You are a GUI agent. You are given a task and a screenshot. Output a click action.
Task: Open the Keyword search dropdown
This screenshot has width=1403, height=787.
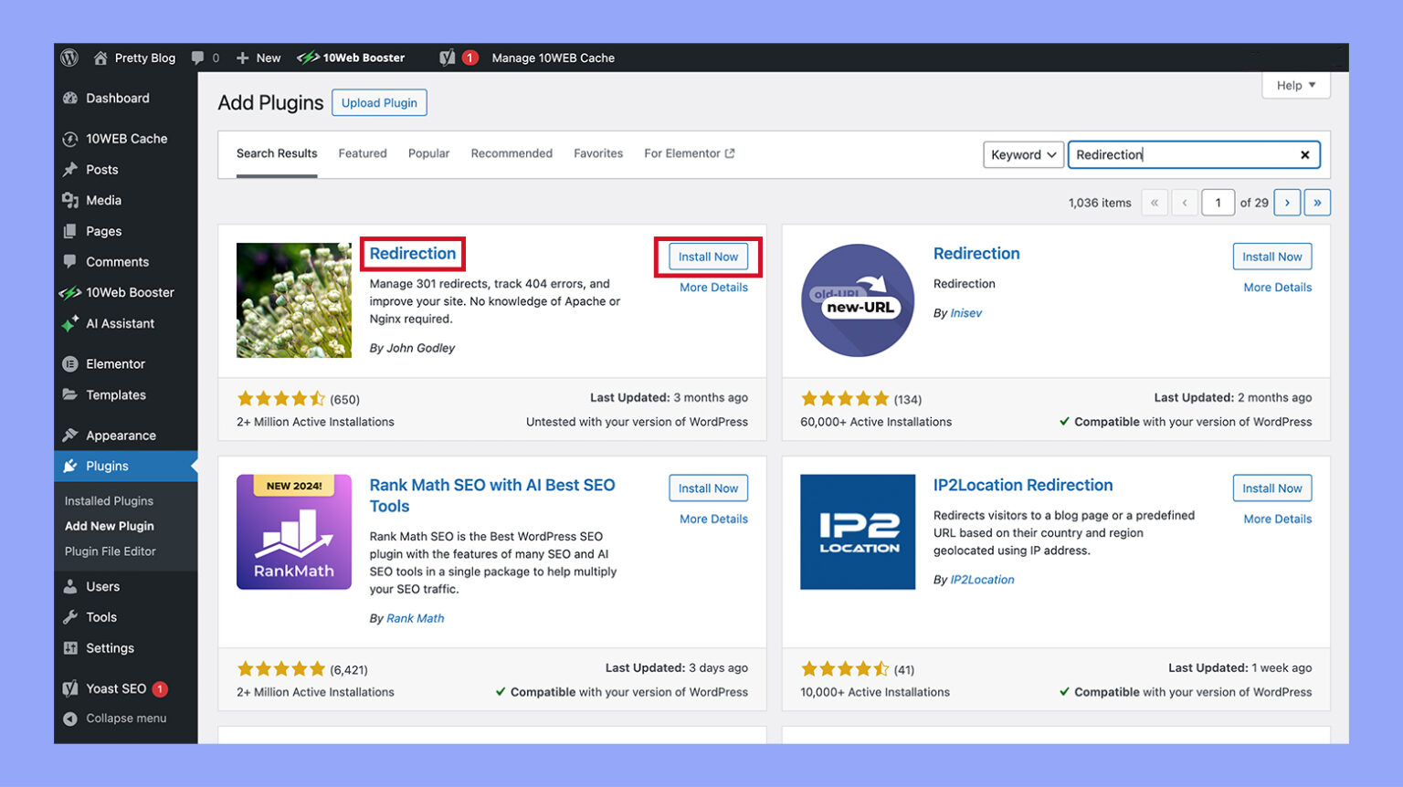tap(1022, 154)
